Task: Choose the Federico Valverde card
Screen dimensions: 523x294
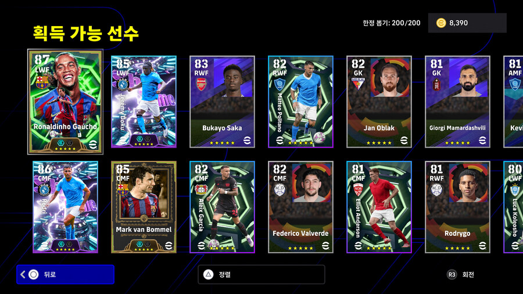Action: pyautogui.click(x=300, y=207)
